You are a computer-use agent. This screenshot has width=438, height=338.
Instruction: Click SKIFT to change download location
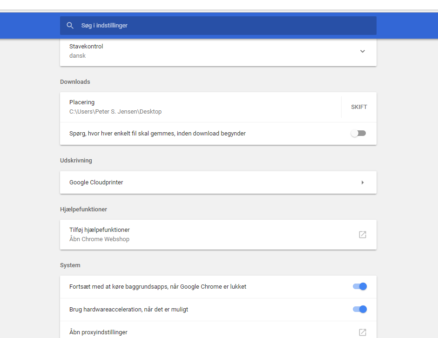click(x=359, y=107)
